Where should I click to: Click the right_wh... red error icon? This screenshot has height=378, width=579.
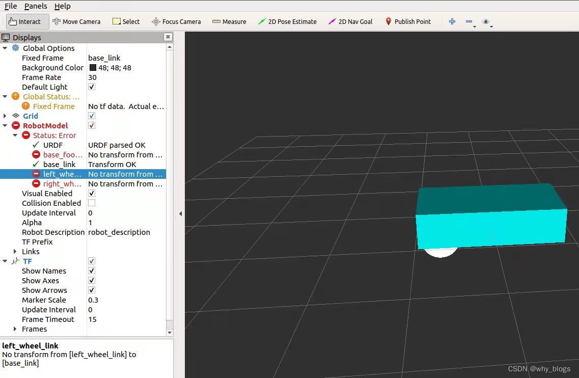point(36,183)
